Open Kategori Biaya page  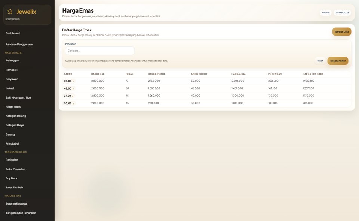pyautogui.click(x=15, y=125)
